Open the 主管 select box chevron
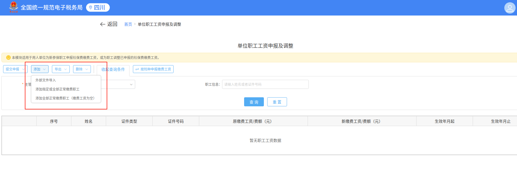 coord(131,84)
